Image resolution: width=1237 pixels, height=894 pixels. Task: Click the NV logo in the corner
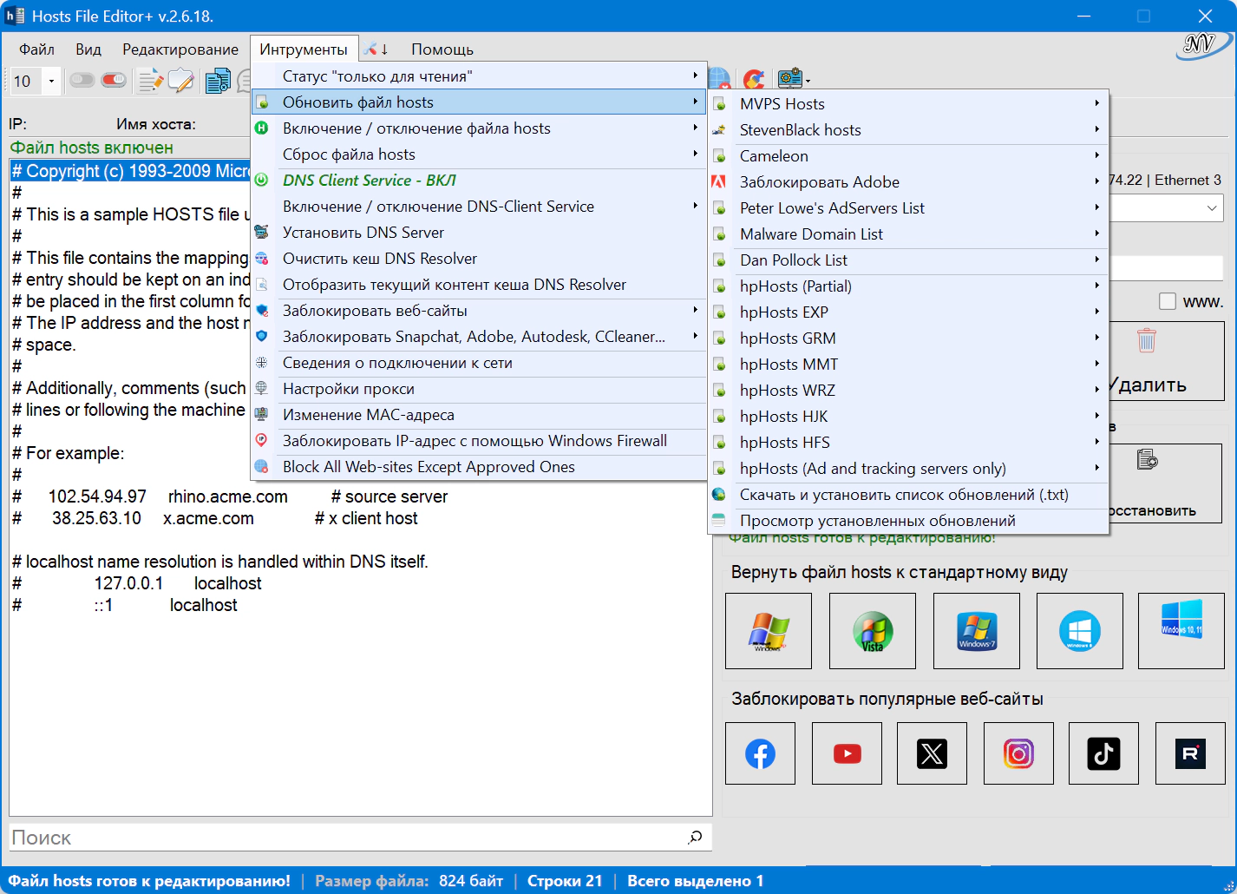click(x=1202, y=45)
